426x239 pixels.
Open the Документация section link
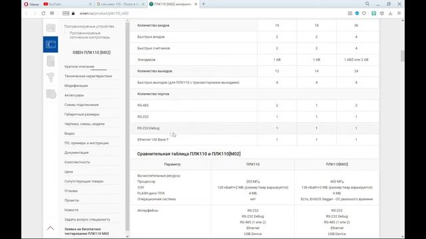(x=77, y=153)
